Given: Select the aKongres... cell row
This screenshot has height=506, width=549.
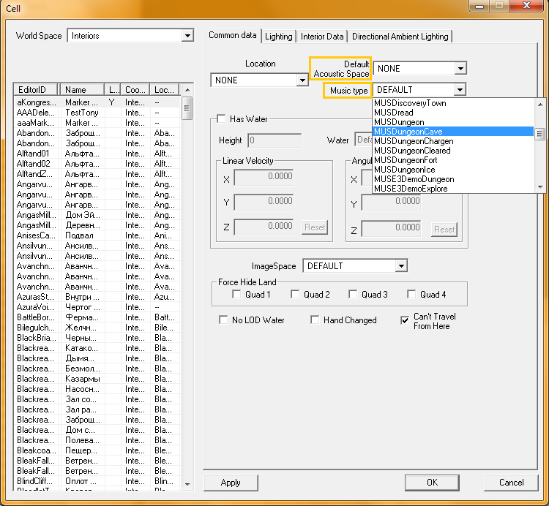Looking at the screenshot, I should [97, 102].
